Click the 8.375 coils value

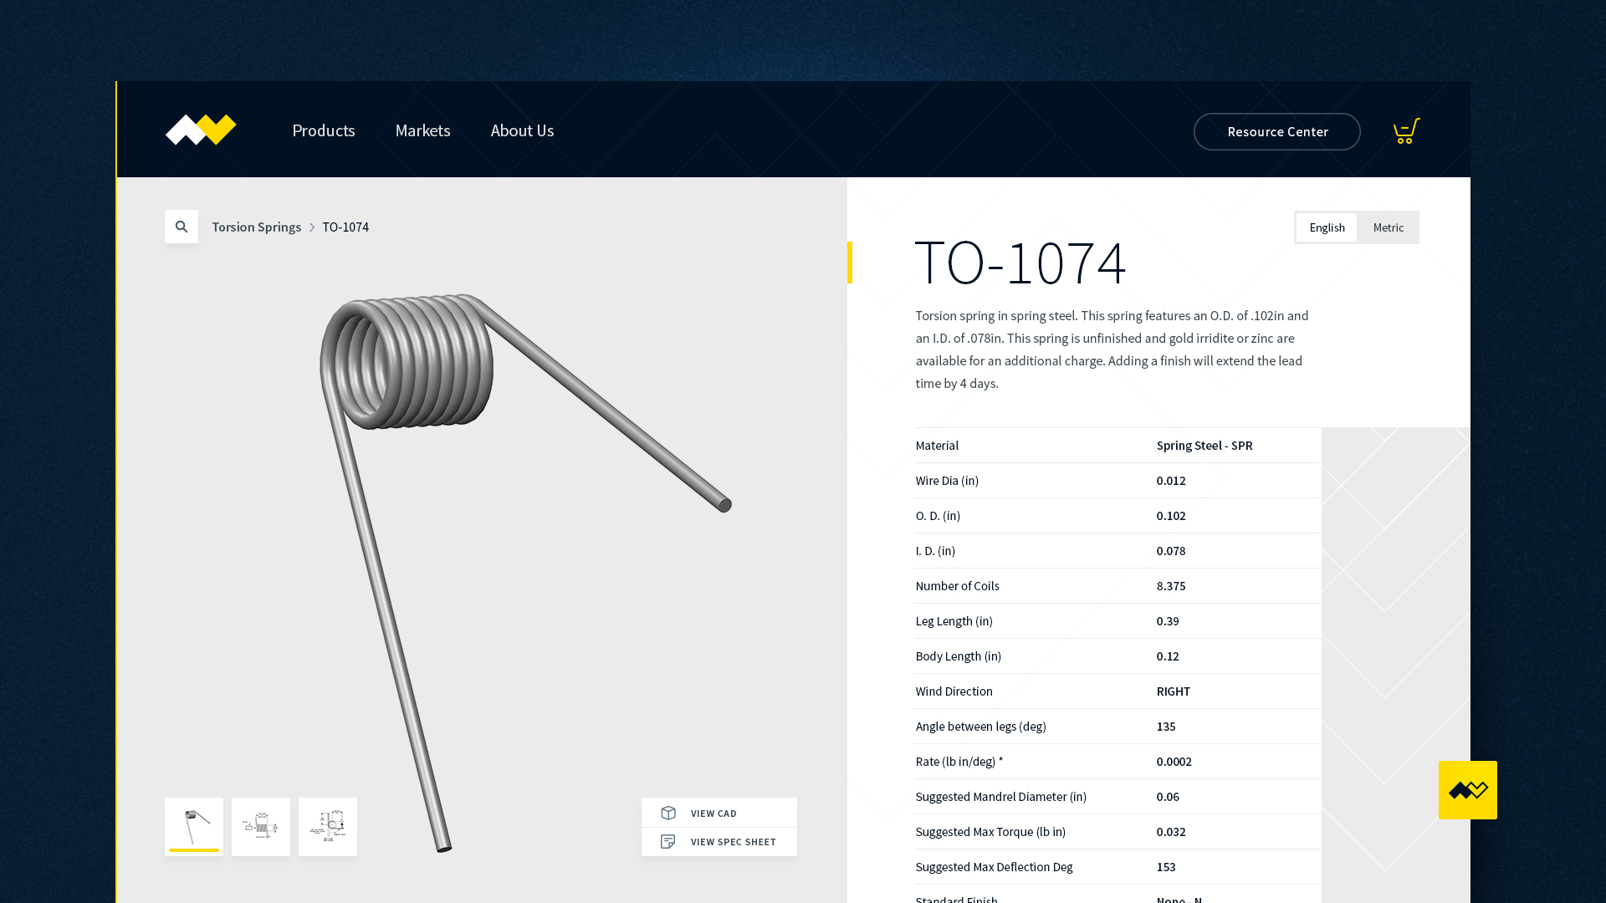point(1171,586)
